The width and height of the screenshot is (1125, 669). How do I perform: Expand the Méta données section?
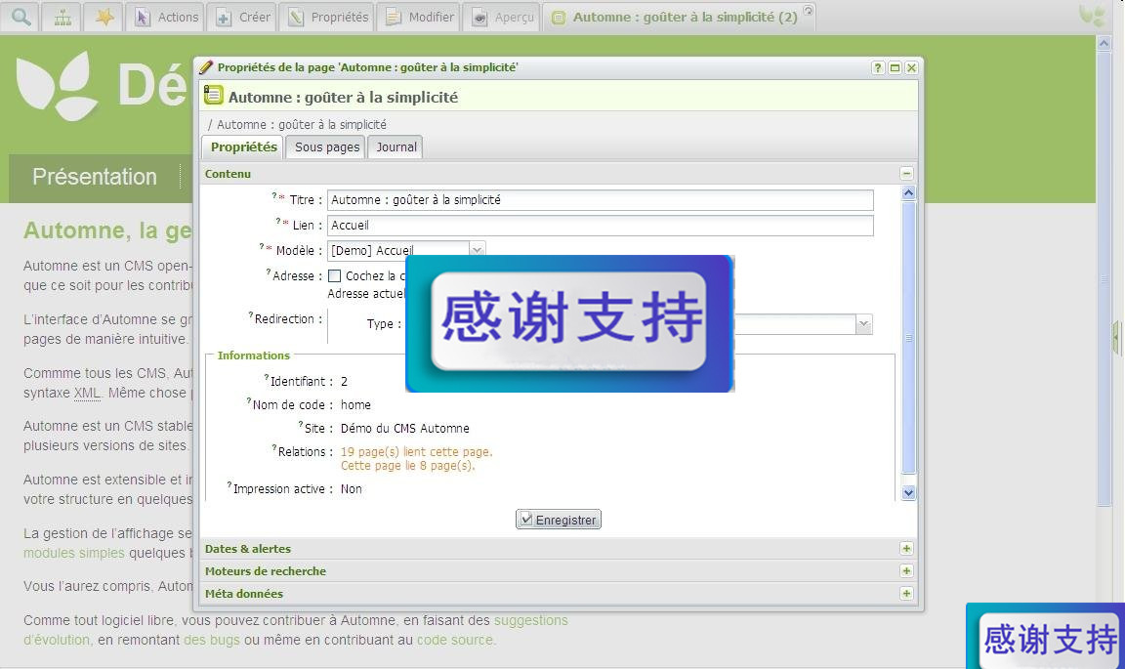[906, 594]
